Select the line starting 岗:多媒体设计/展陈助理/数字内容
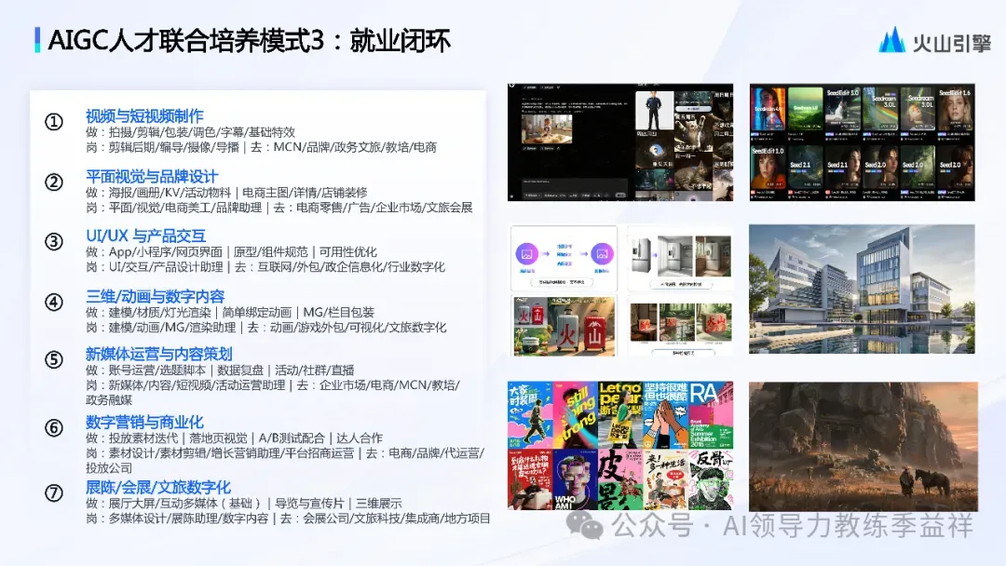 tap(288, 518)
